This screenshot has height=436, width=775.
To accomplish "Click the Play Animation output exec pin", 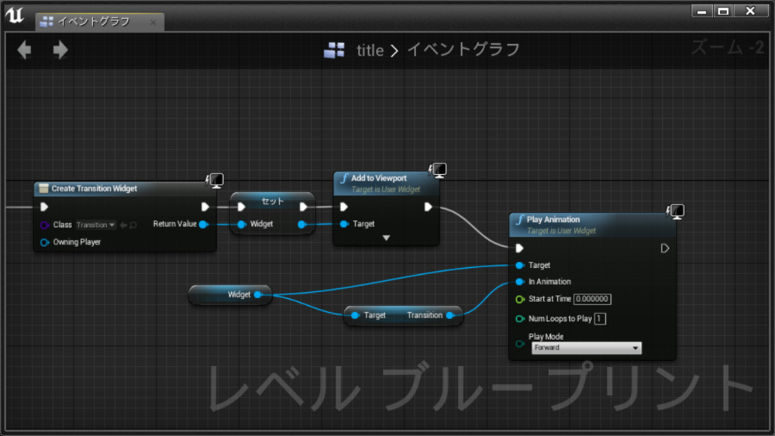I will [x=665, y=248].
